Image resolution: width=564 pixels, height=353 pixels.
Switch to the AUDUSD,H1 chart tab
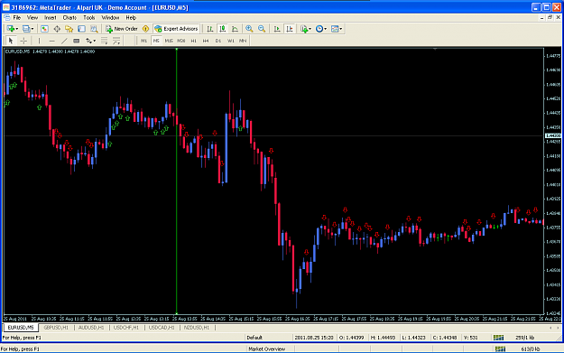pyautogui.click(x=91, y=328)
